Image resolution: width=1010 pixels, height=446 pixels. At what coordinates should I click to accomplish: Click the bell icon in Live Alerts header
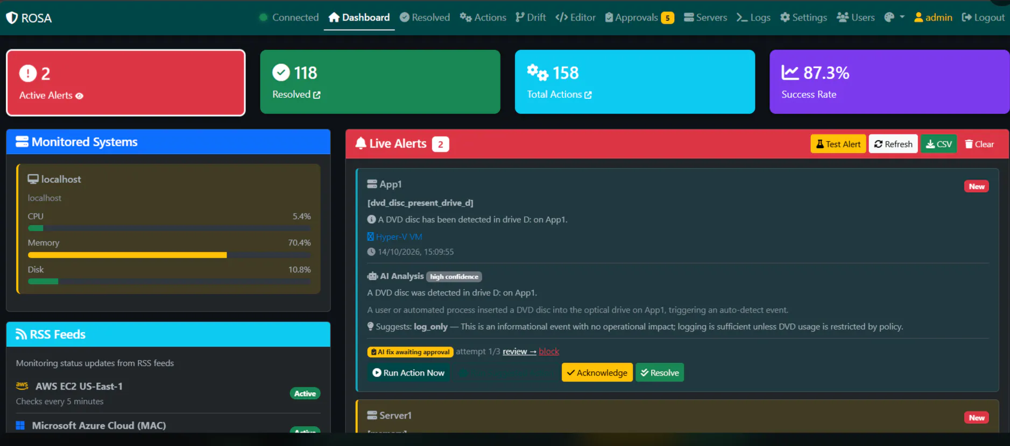tap(361, 143)
